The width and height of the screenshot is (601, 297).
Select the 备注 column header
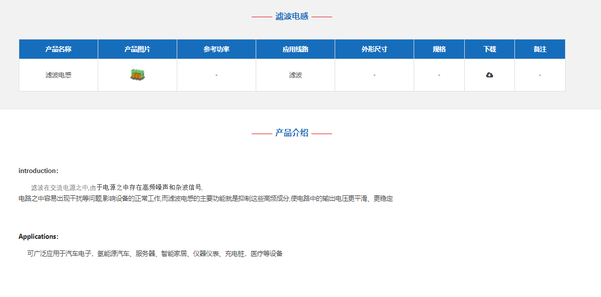pos(540,49)
